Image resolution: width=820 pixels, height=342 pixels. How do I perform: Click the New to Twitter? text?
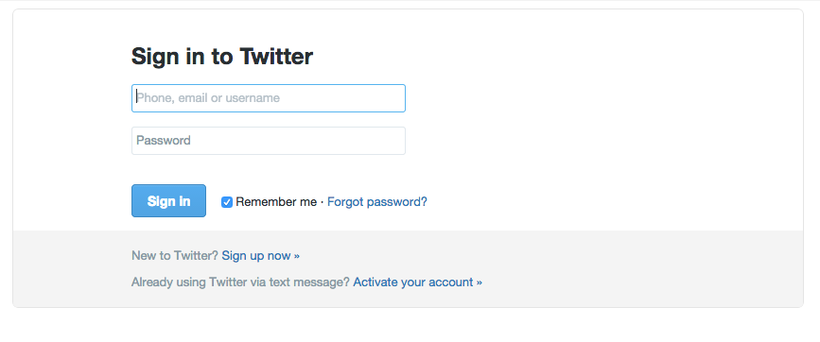pos(175,256)
